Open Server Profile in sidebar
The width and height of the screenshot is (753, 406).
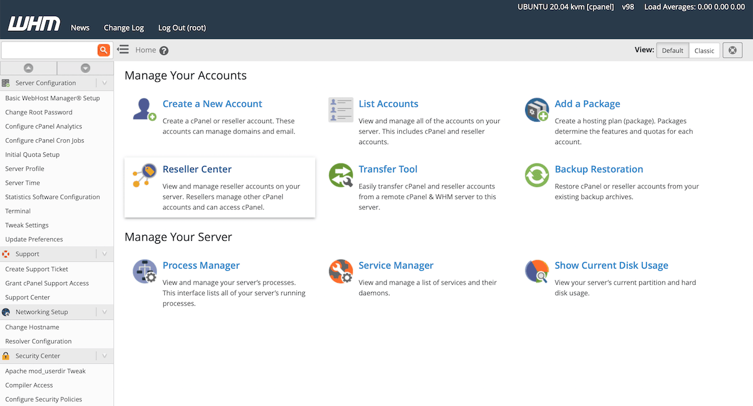pos(24,169)
